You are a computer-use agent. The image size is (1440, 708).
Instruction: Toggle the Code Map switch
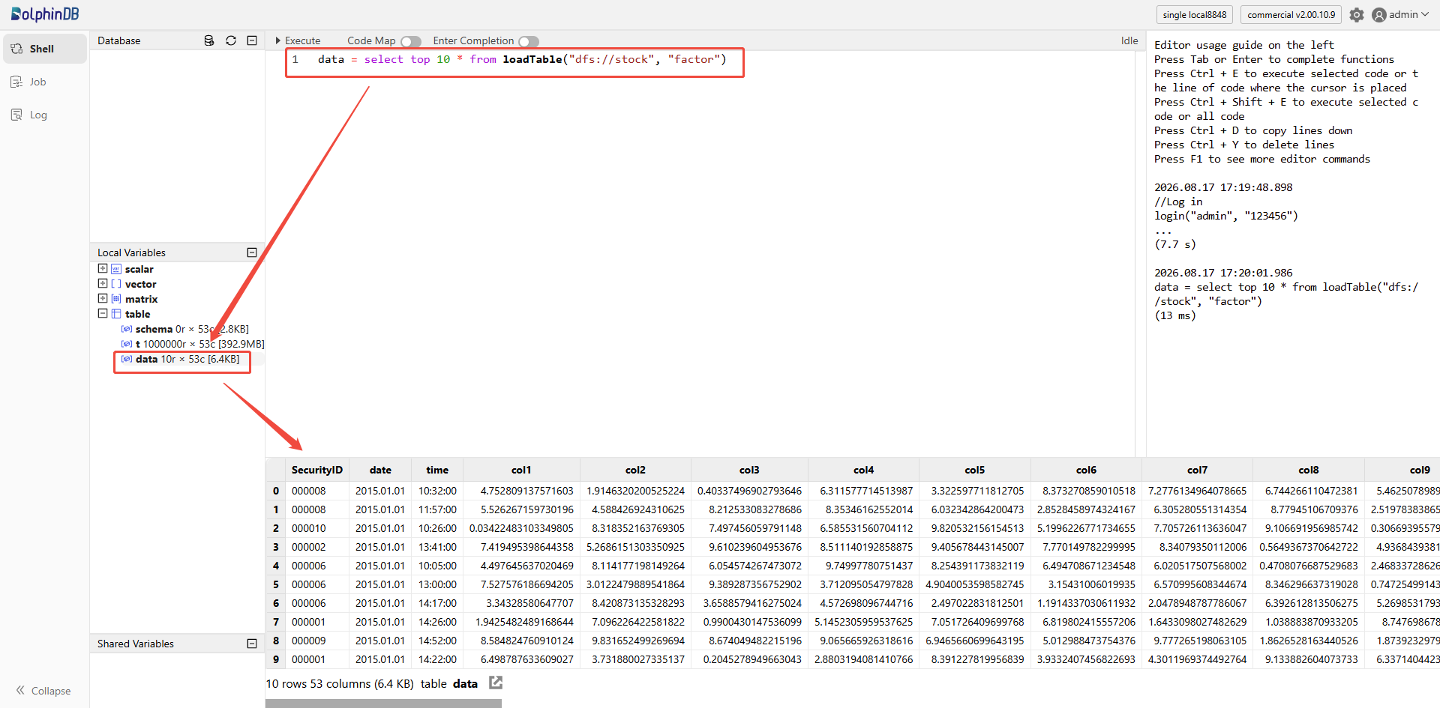[x=411, y=41]
